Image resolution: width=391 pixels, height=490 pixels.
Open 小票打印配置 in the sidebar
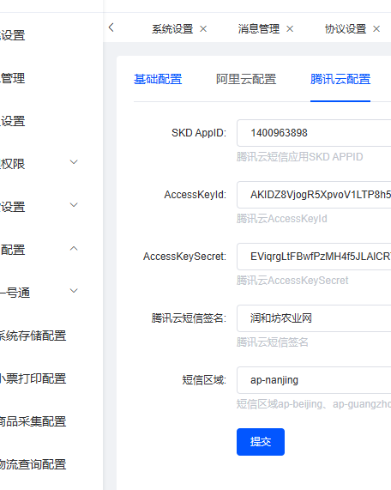33,378
